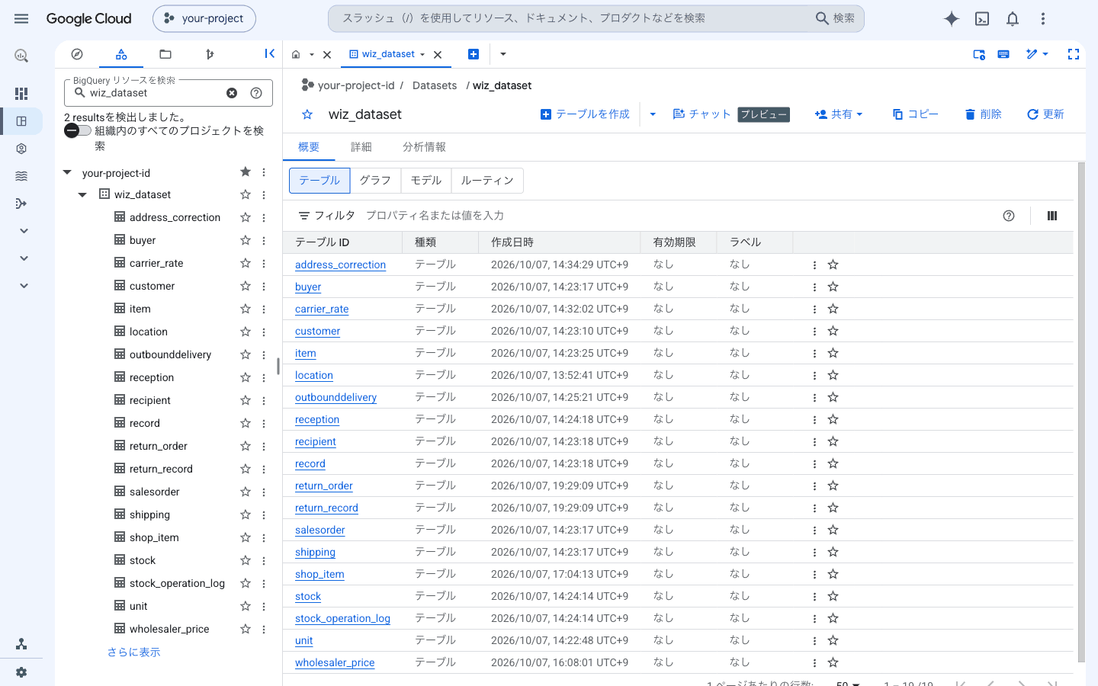
Task: Open the your-project project selector
Action: [x=204, y=18]
